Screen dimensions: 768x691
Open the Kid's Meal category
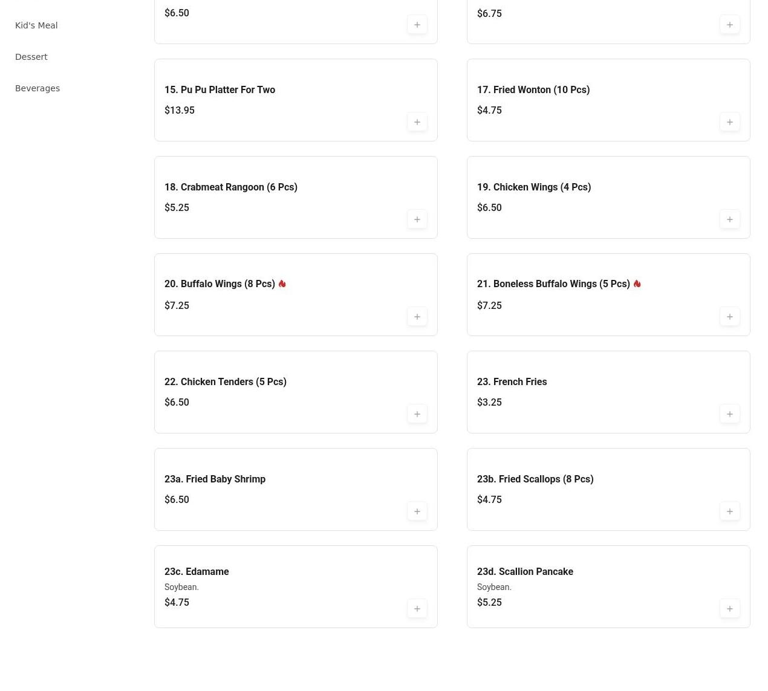point(36,25)
